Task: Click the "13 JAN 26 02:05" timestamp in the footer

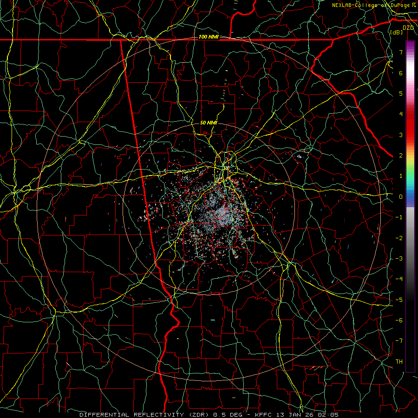Action: (x=308, y=415)
